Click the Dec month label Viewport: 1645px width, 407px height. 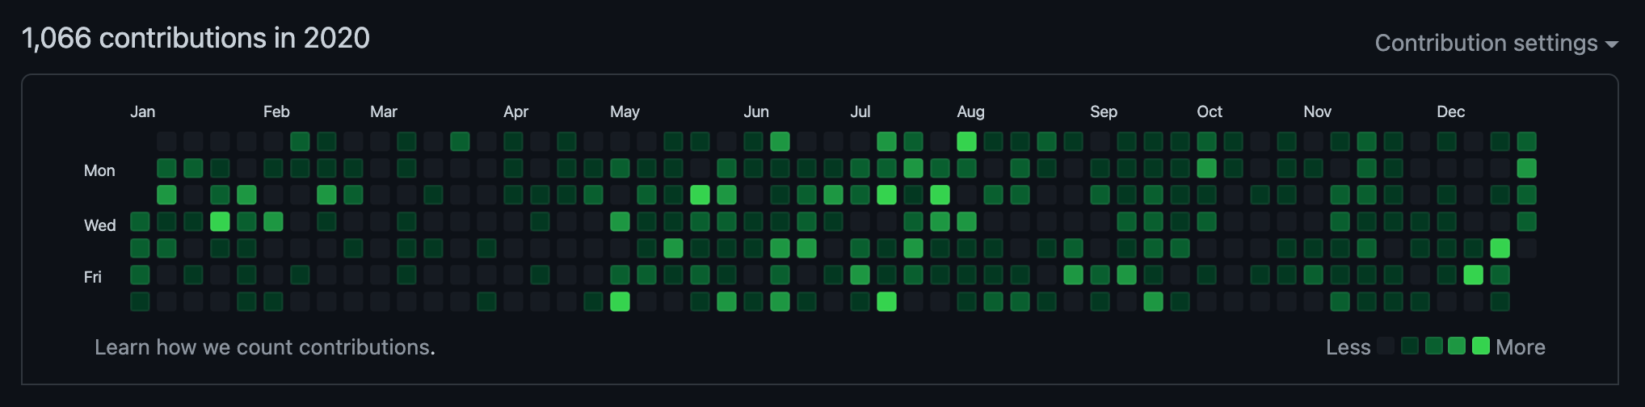(x=1450, y=111)
